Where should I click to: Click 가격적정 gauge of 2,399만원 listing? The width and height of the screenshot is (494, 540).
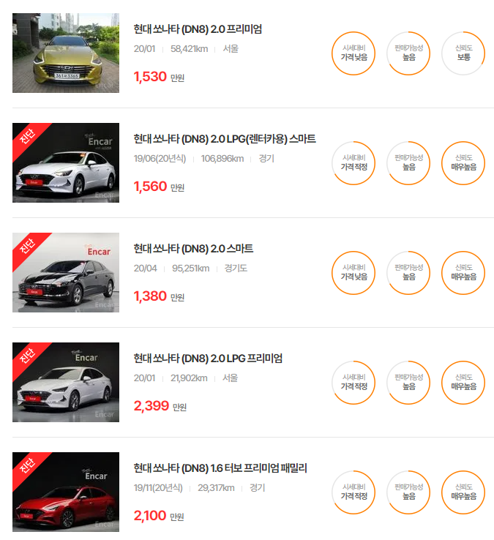click(353, 382)
